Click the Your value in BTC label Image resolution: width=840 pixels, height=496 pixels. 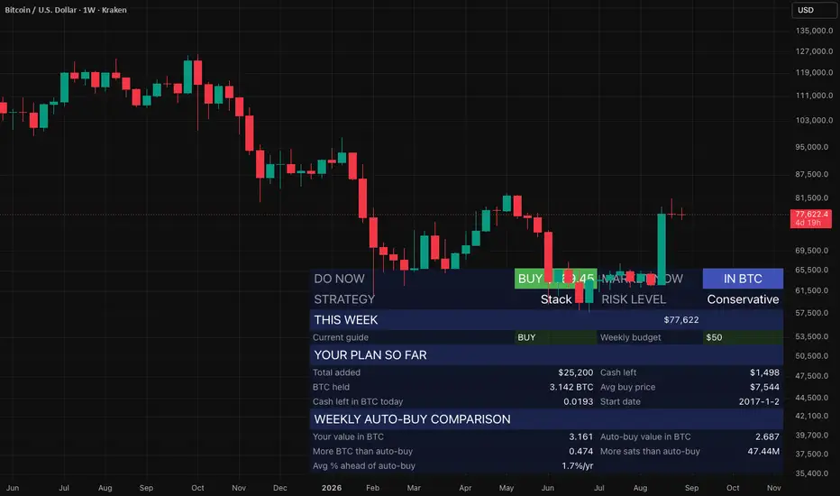pos(348,437)
